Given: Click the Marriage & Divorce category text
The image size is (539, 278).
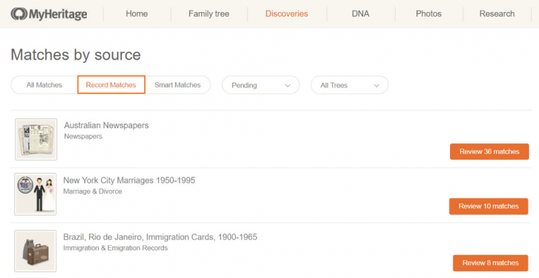Looking at the screenshot, I should point(92,191).
